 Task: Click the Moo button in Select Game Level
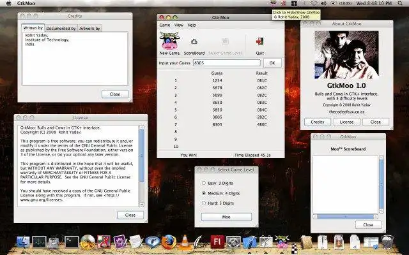tap(226, 217)
